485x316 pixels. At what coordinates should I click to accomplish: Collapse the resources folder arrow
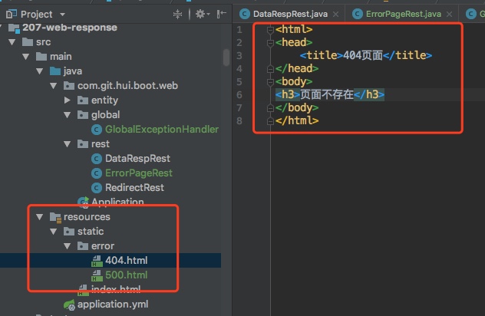pos(41,217)
